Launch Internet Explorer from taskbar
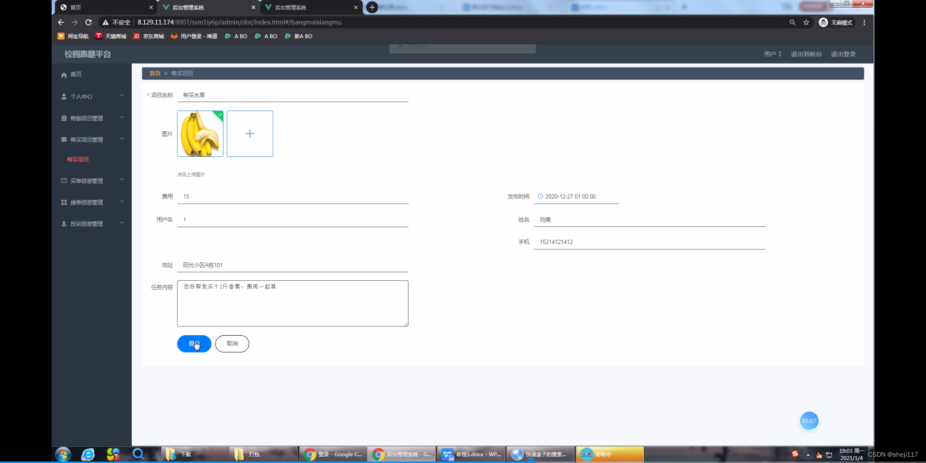926x463 pixels. (88, 454)
